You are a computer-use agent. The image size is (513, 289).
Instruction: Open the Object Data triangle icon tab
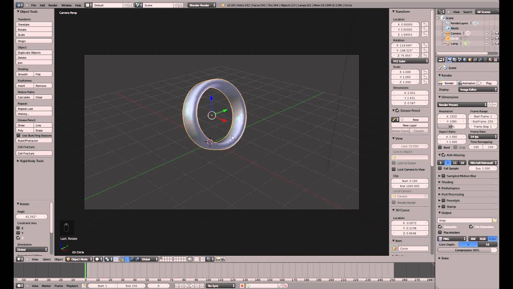pos(485,59)
